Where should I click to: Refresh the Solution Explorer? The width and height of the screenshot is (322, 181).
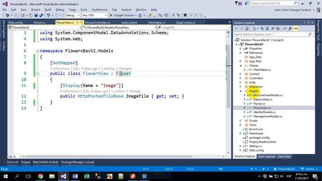point(267,29)
